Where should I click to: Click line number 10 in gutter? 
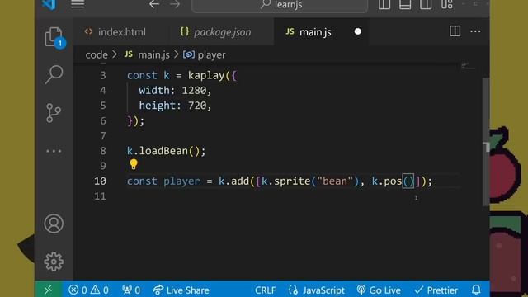[100, 181]
